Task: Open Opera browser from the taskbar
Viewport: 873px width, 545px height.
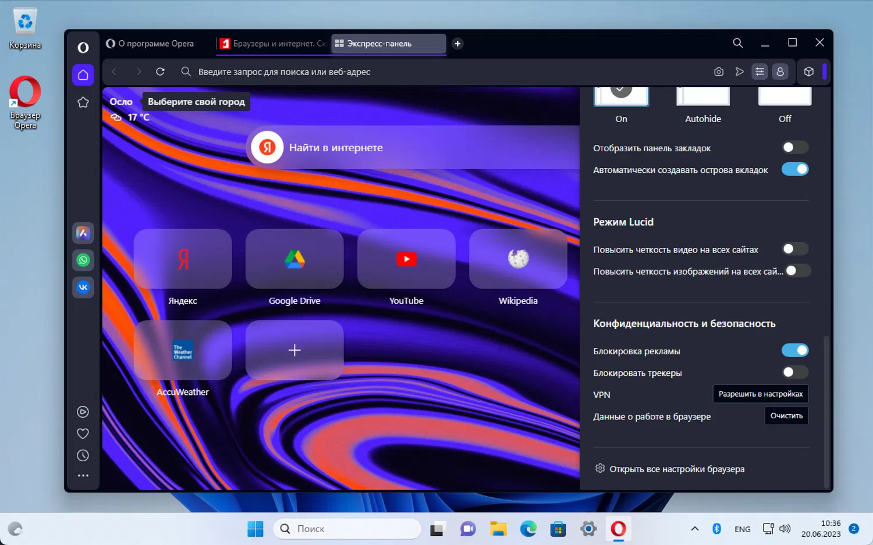Action: coord(618,529)
